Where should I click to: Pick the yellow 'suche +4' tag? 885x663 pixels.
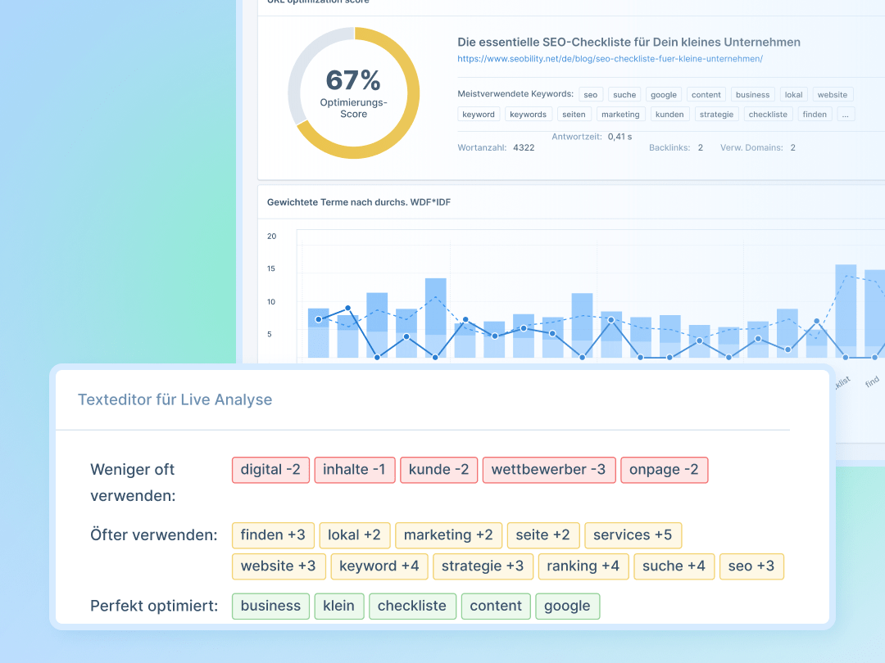674,566
